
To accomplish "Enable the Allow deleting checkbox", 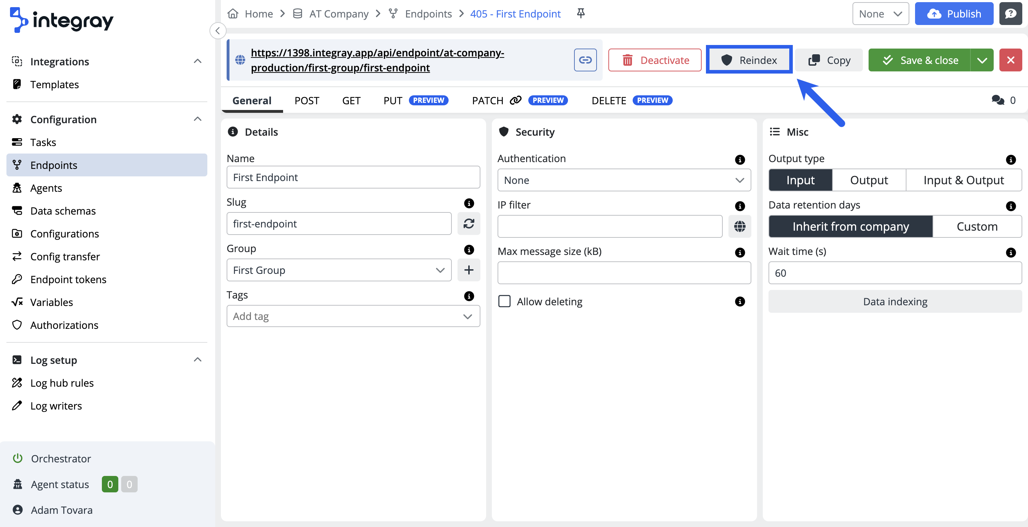I will tap(504, 301).
